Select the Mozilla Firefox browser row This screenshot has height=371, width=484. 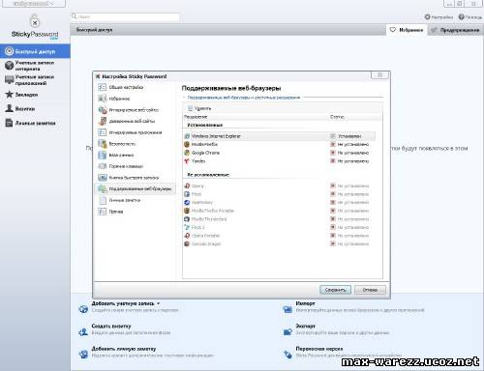tap(280, 145)
